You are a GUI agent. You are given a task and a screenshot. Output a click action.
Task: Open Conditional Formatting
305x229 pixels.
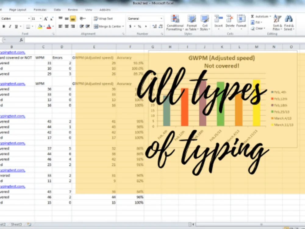(175, 23)
